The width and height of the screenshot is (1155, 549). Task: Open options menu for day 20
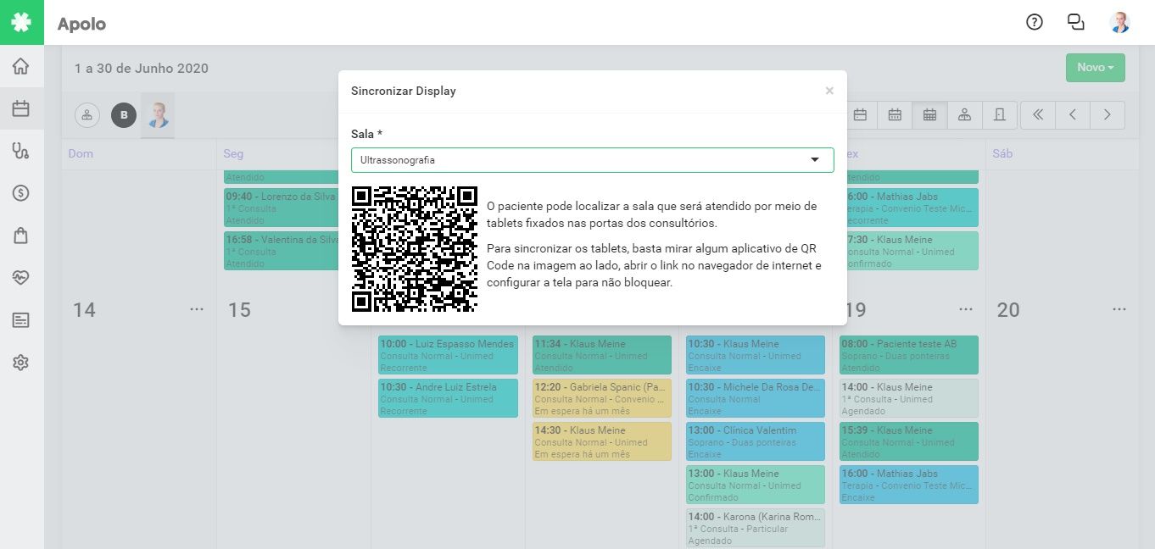point(1120,309)
